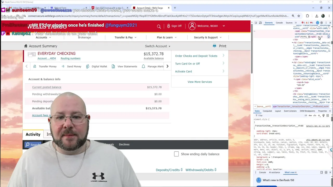Switch to DevTools Console tab
The image size is (333, 187).
pos(279,23)
